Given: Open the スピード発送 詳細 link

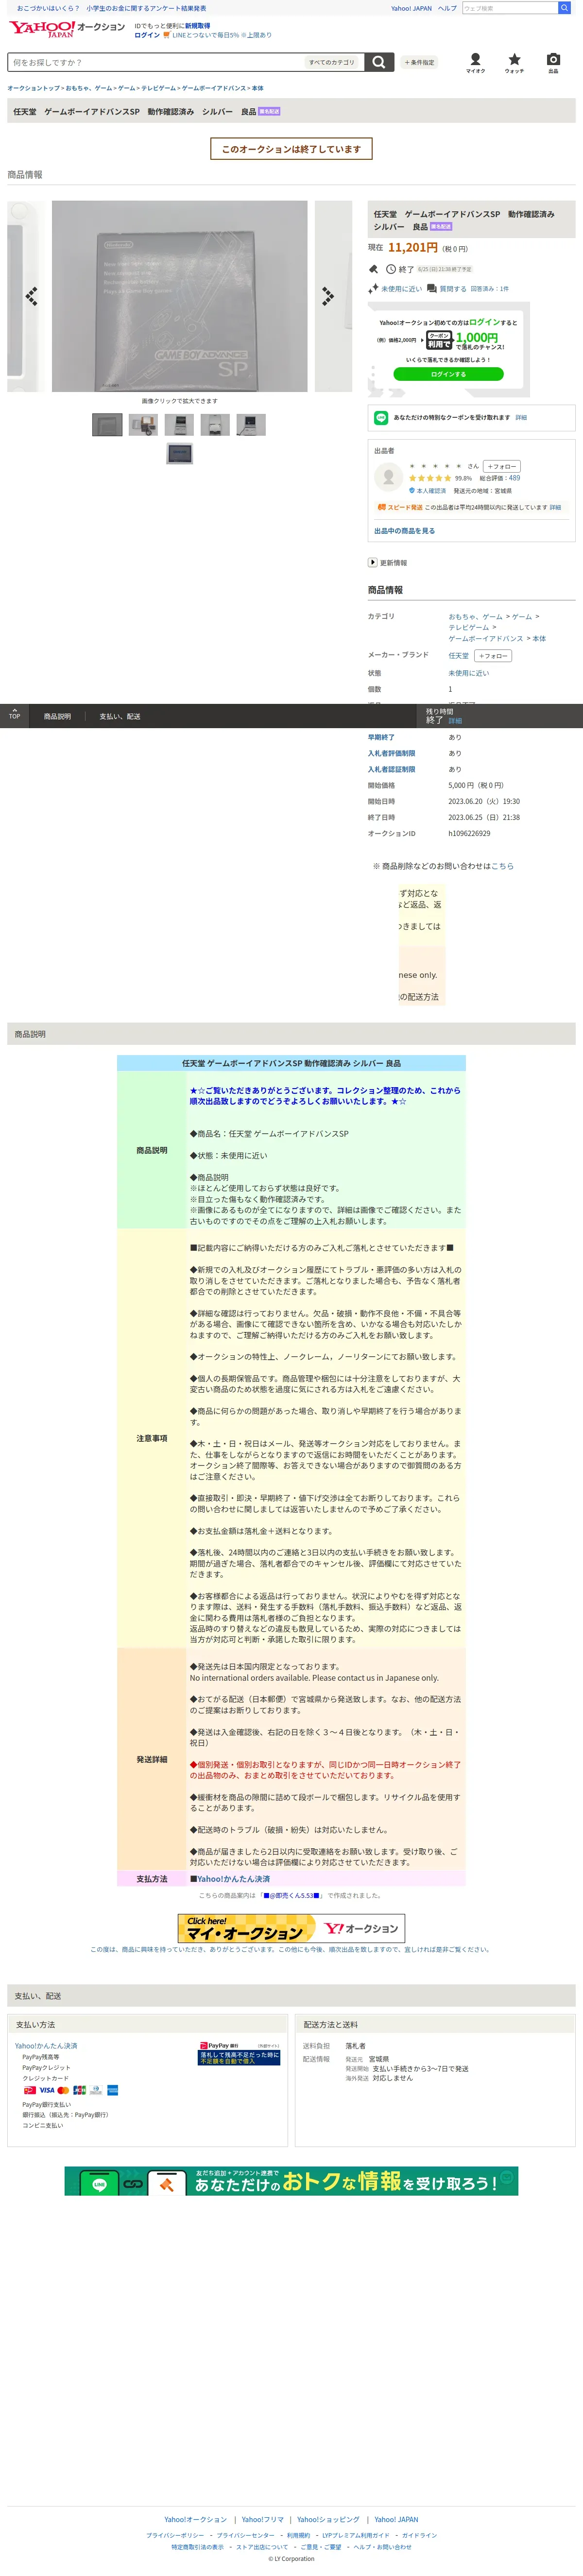Looking at the screenshot, I should point(555,507).
